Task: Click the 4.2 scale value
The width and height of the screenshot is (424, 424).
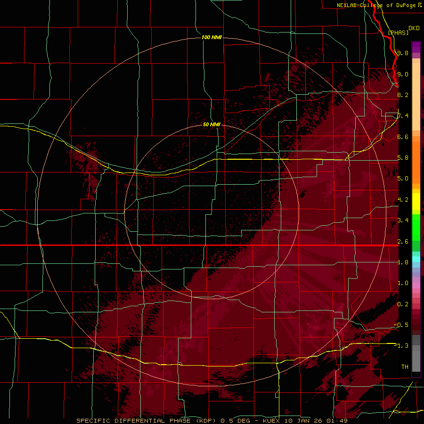Action: [x=403, y=200]
